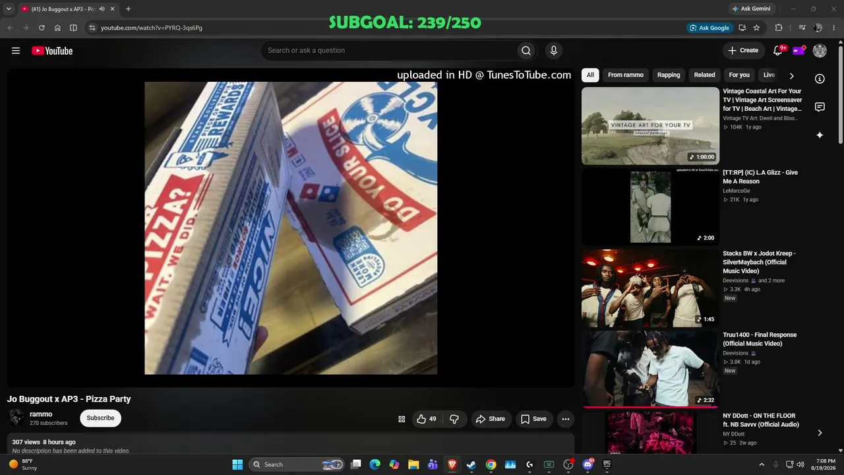Select the Live filter chip
Viewport: 844px width, 475px height.
(769, 75)
